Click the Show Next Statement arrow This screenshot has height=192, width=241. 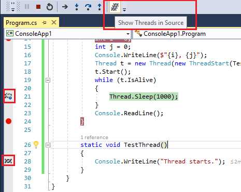tap(65, 7)
